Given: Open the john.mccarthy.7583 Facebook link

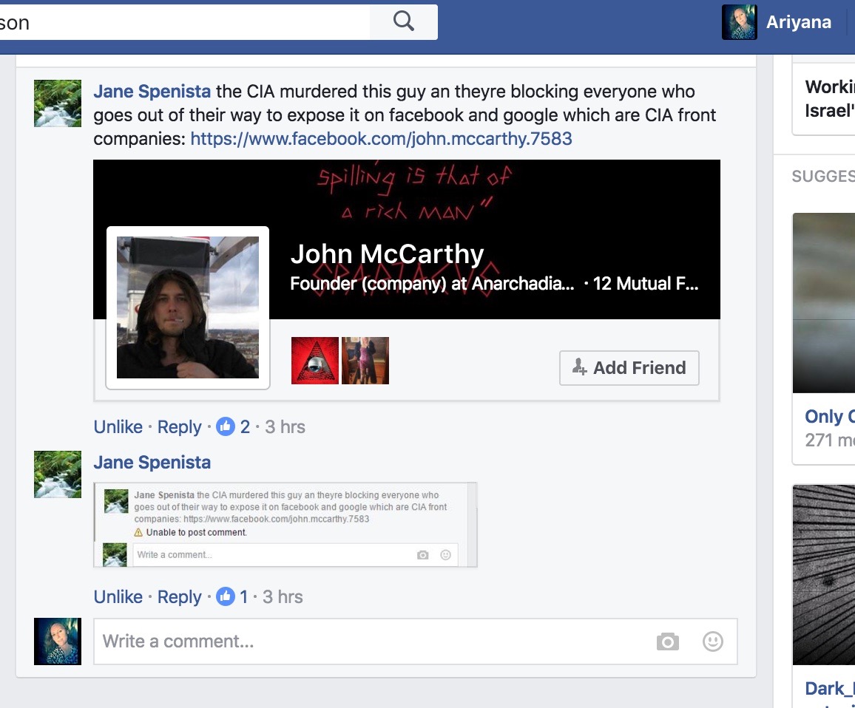Looking at the screenshot, I should pos(381,138).
